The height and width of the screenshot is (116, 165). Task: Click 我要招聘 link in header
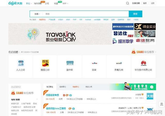coord(136,3)
